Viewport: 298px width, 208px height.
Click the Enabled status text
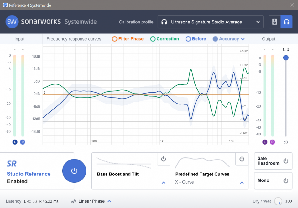pos(17,181)
